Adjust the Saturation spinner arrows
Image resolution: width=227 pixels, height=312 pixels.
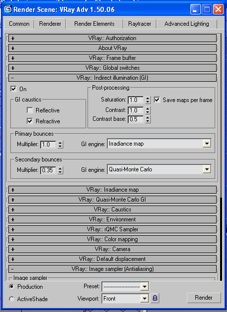(x=148, y=100)
